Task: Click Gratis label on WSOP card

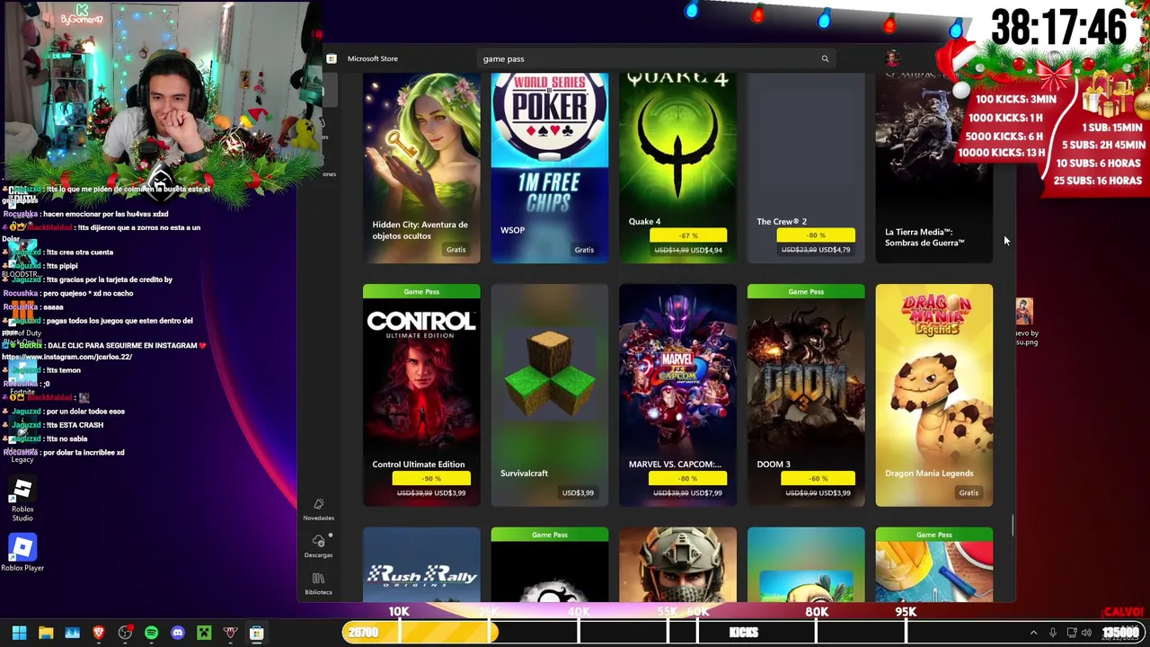Action: pyautogui.click(x=584, y=250)
